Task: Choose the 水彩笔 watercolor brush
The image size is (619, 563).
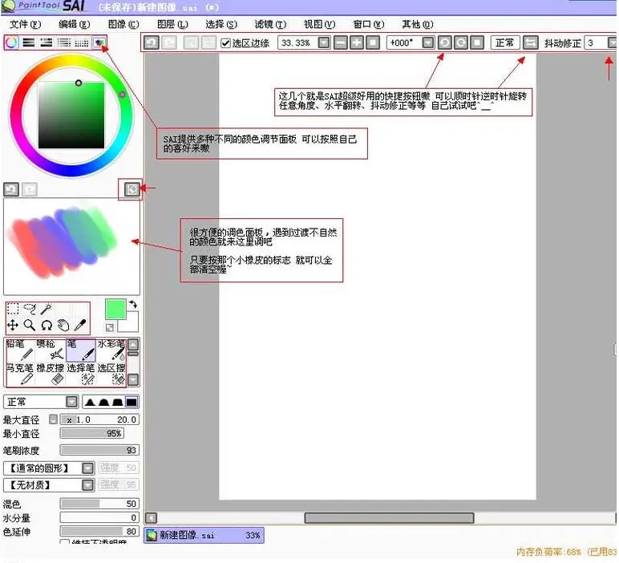Action: coord(111,350)
